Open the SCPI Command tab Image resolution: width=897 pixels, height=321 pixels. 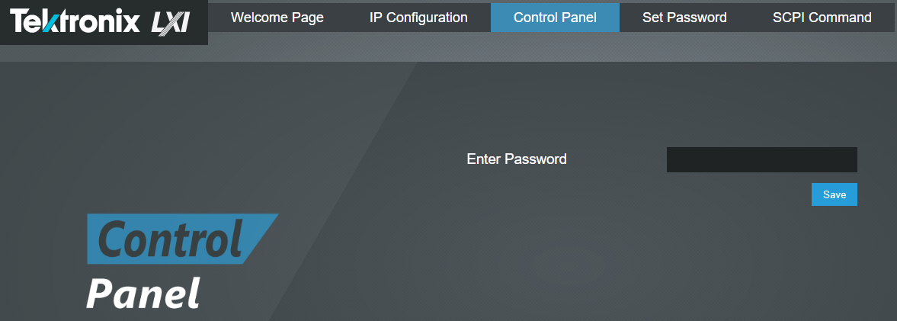(x=822, y=17)
